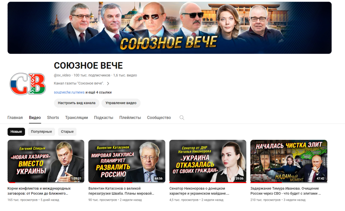This screenshot has height=211, width=345.
Task: Expand the channel description chevron arrow
Action: (x=108, y=84)
